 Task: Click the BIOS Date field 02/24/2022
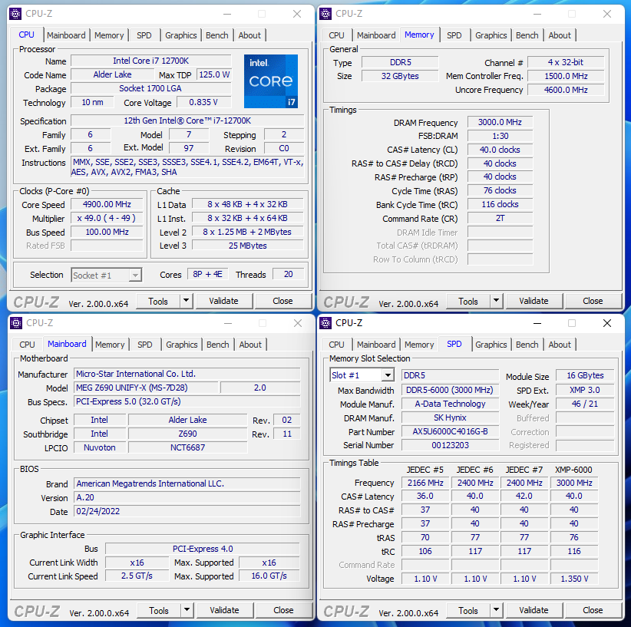coord(187,511)
